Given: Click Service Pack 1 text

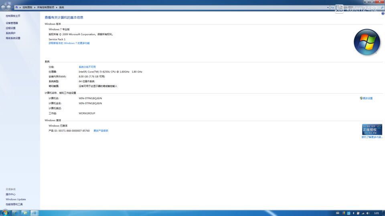Looking at the screenshot, I should tap(57, 39).
